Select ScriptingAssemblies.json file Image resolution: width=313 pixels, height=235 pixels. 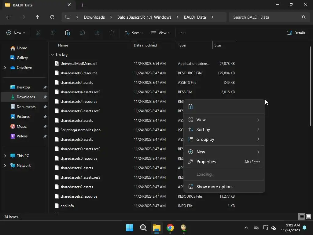(80, 130)
